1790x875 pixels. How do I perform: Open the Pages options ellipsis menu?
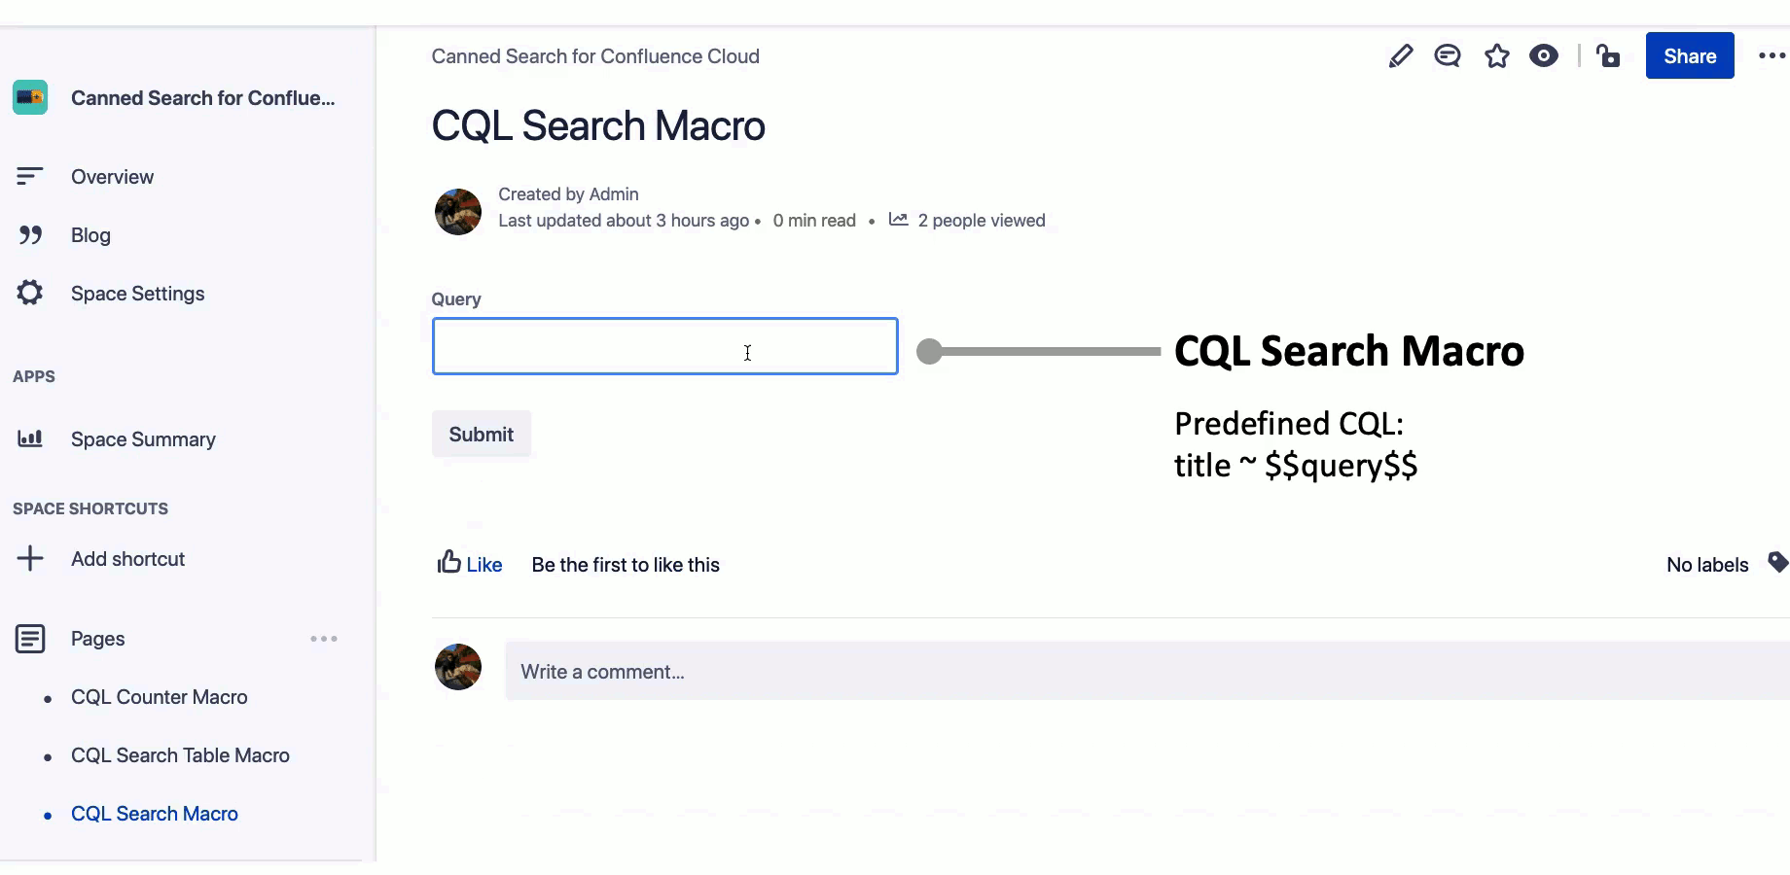coord(324,639)
